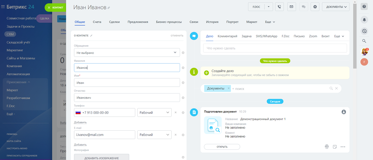Click the phone call icon button
The image size is (373, 160).
pos(279,7)
